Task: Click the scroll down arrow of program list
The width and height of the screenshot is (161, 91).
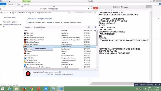Action: 97,67
